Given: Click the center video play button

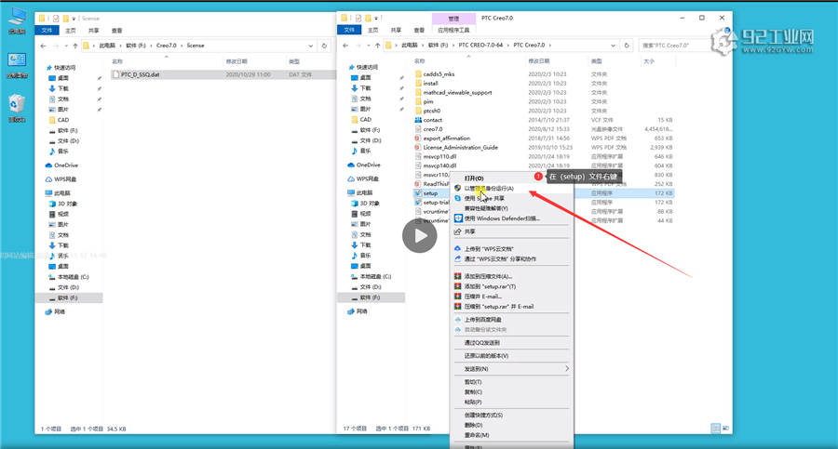Looking at the screenshot, I should (420, 235).
